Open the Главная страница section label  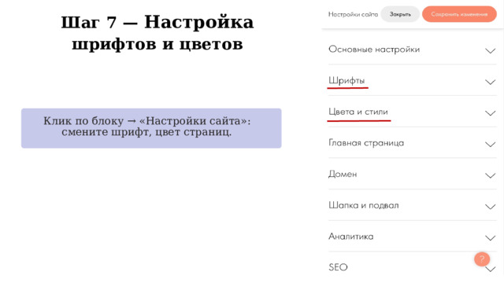[366, 143]
